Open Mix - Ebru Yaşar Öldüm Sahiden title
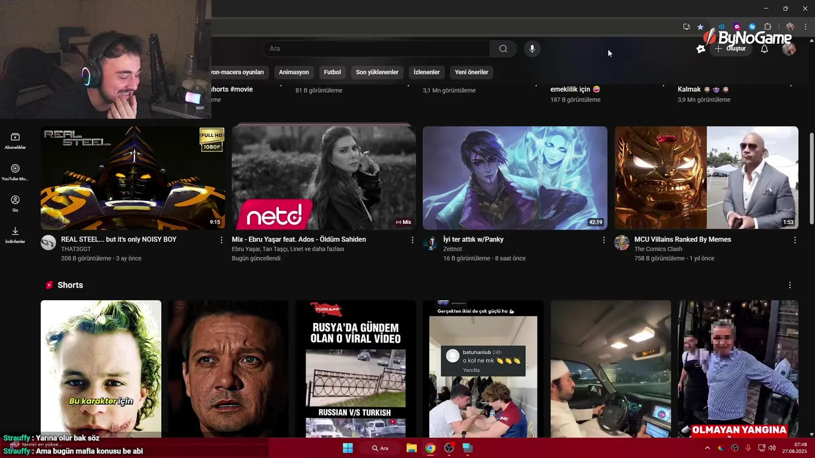815x458 pixels. pyautogui.click(x=299, y=240)
